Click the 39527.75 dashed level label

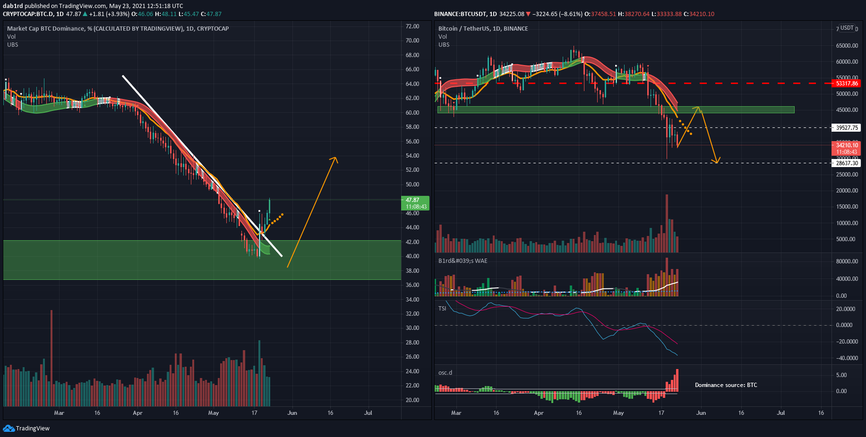click(847, 128)
